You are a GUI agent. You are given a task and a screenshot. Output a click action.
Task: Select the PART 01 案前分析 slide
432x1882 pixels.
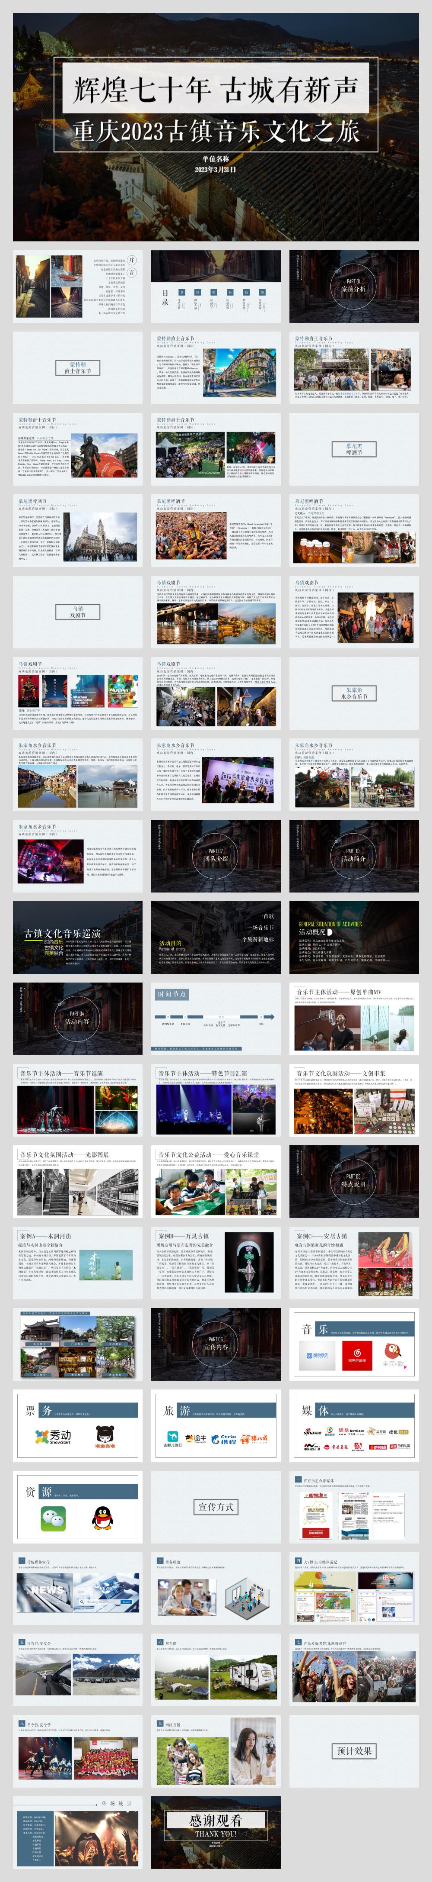(x=354, y=287)
